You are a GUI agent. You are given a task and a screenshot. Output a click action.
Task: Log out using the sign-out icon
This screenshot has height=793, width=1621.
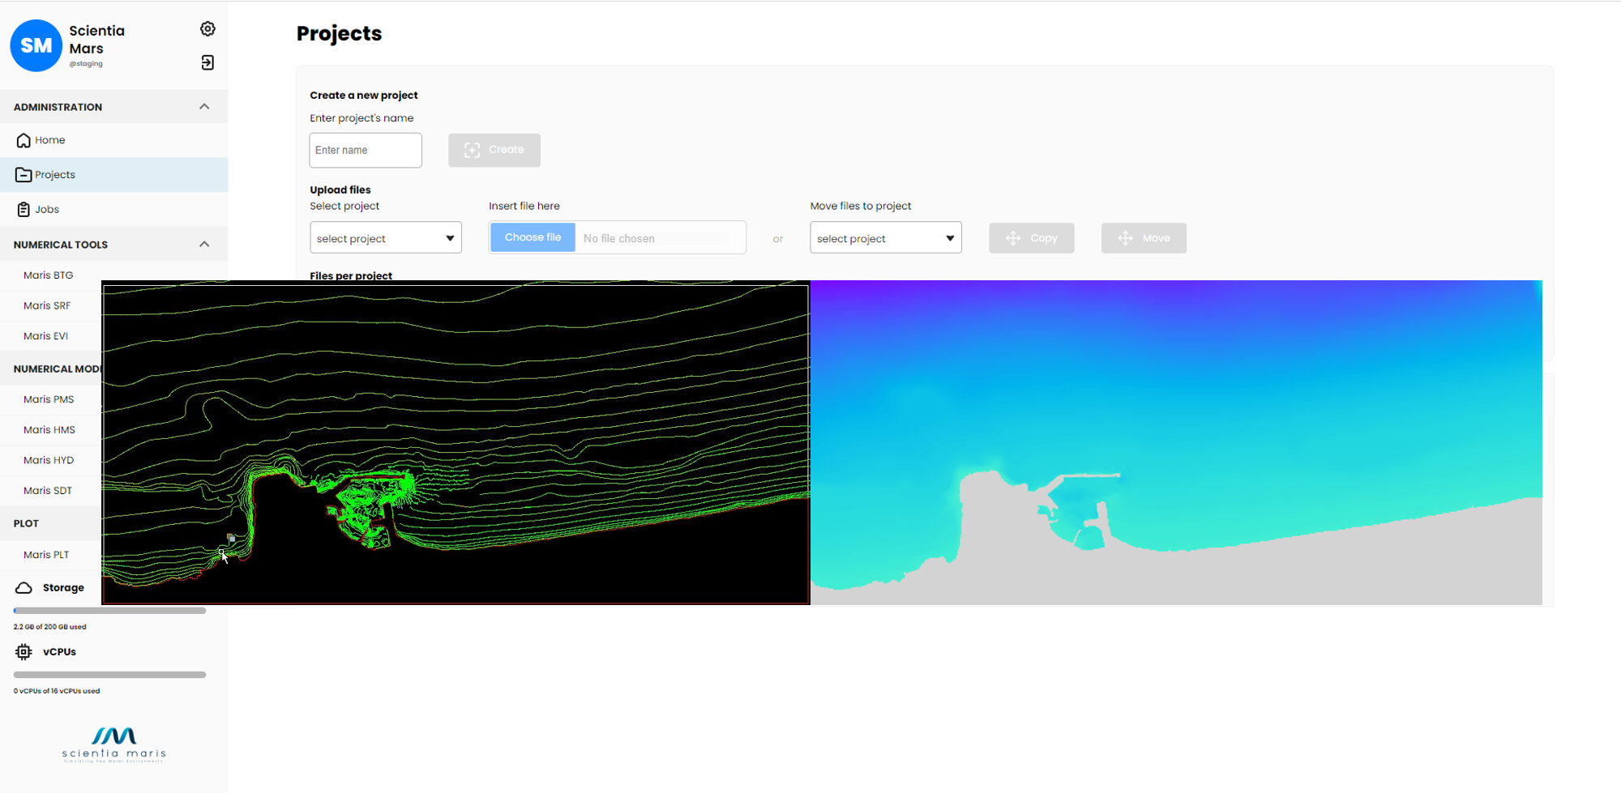[207, 62]
